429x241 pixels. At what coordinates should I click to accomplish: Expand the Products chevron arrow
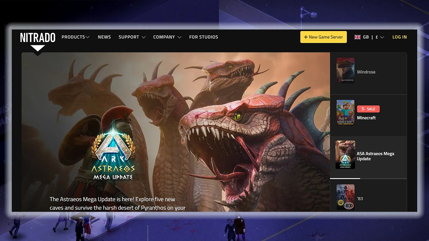pyautogui.click(x=88, y=37)
